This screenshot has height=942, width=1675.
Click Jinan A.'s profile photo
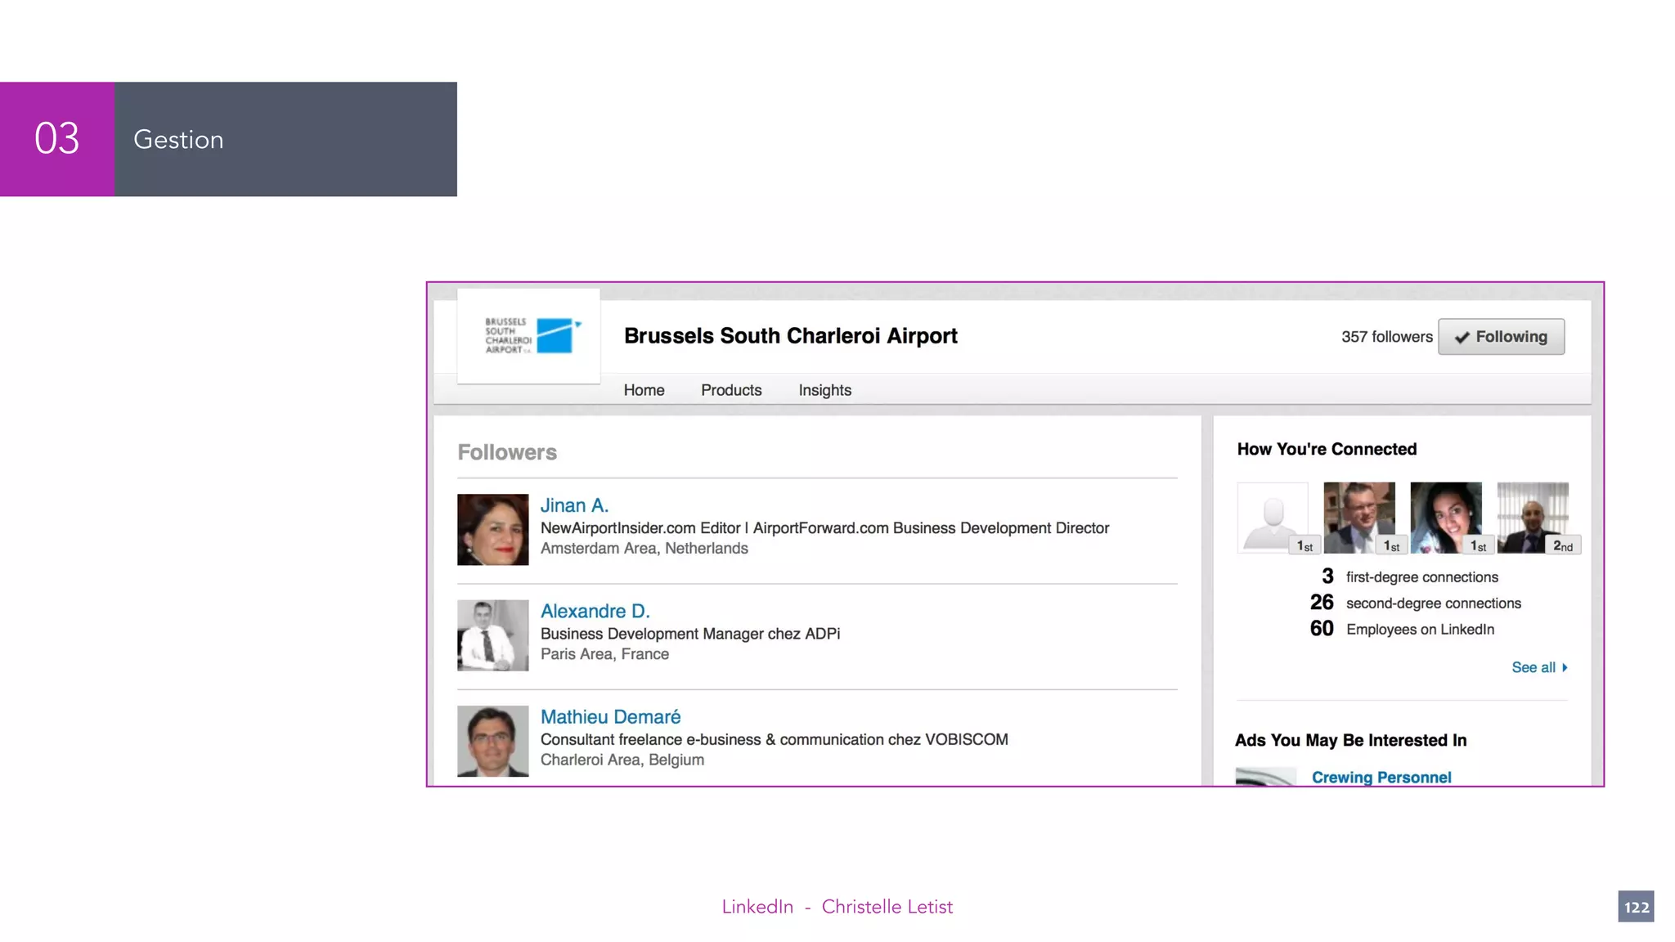492,529
